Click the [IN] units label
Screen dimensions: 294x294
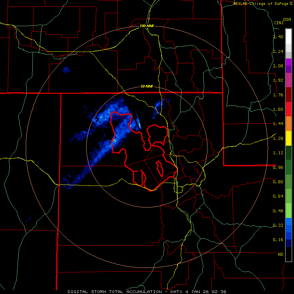pyautogui.click(x=279, y=23)
